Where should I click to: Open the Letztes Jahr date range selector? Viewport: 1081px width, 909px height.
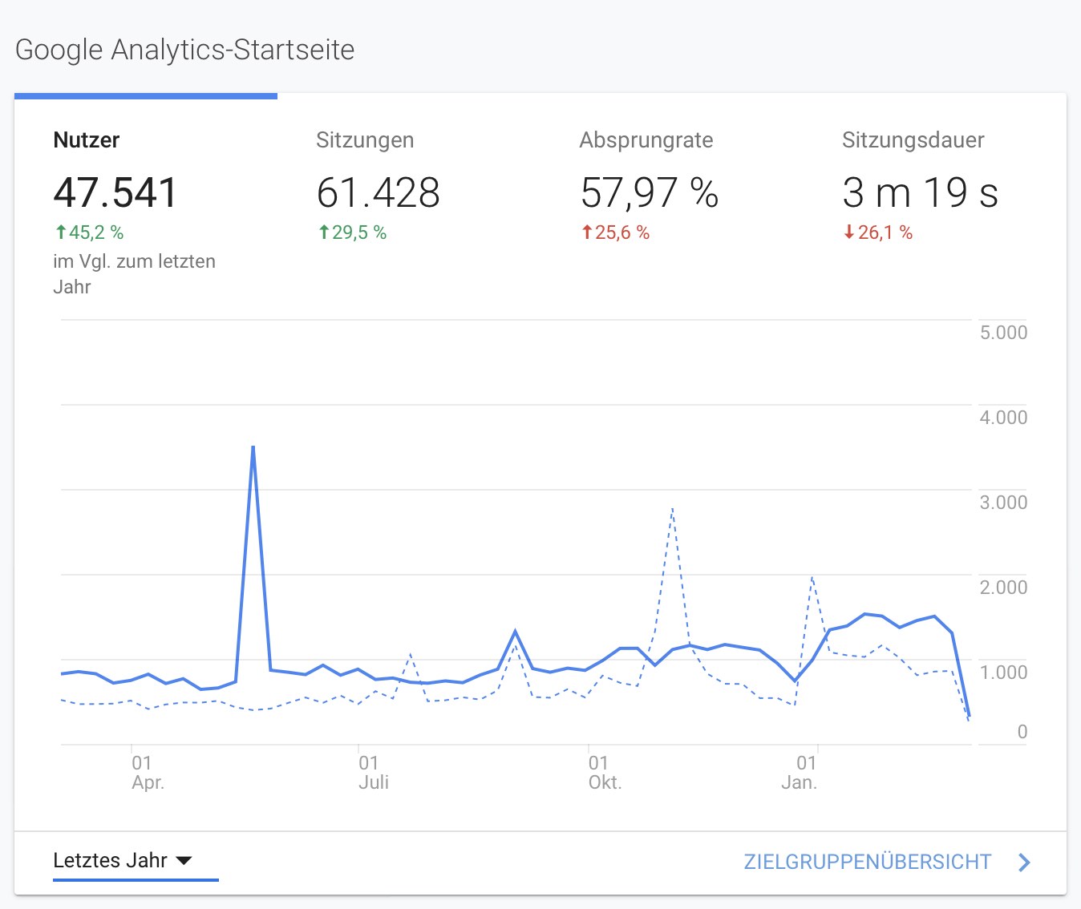point(111,861)
